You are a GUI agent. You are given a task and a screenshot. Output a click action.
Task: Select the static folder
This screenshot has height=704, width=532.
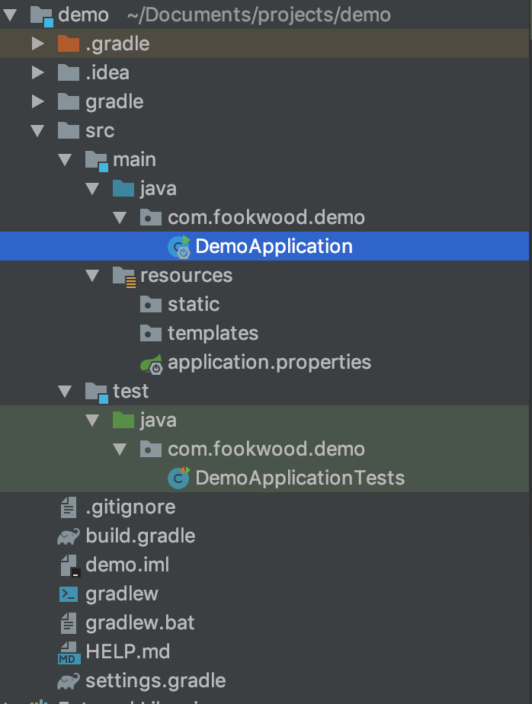(x=194, y=305)
